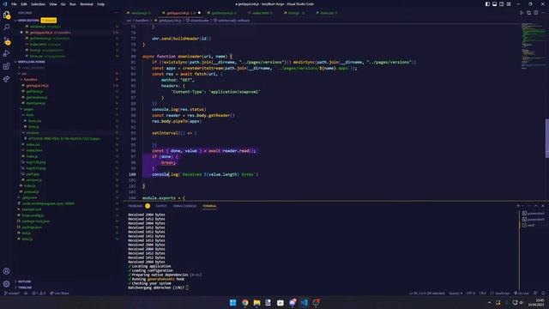Open the Go menu

[63, 4]
